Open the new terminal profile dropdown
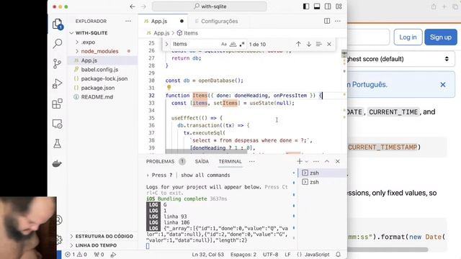Viewport: 461px width, 259px height. pos(307,161)
